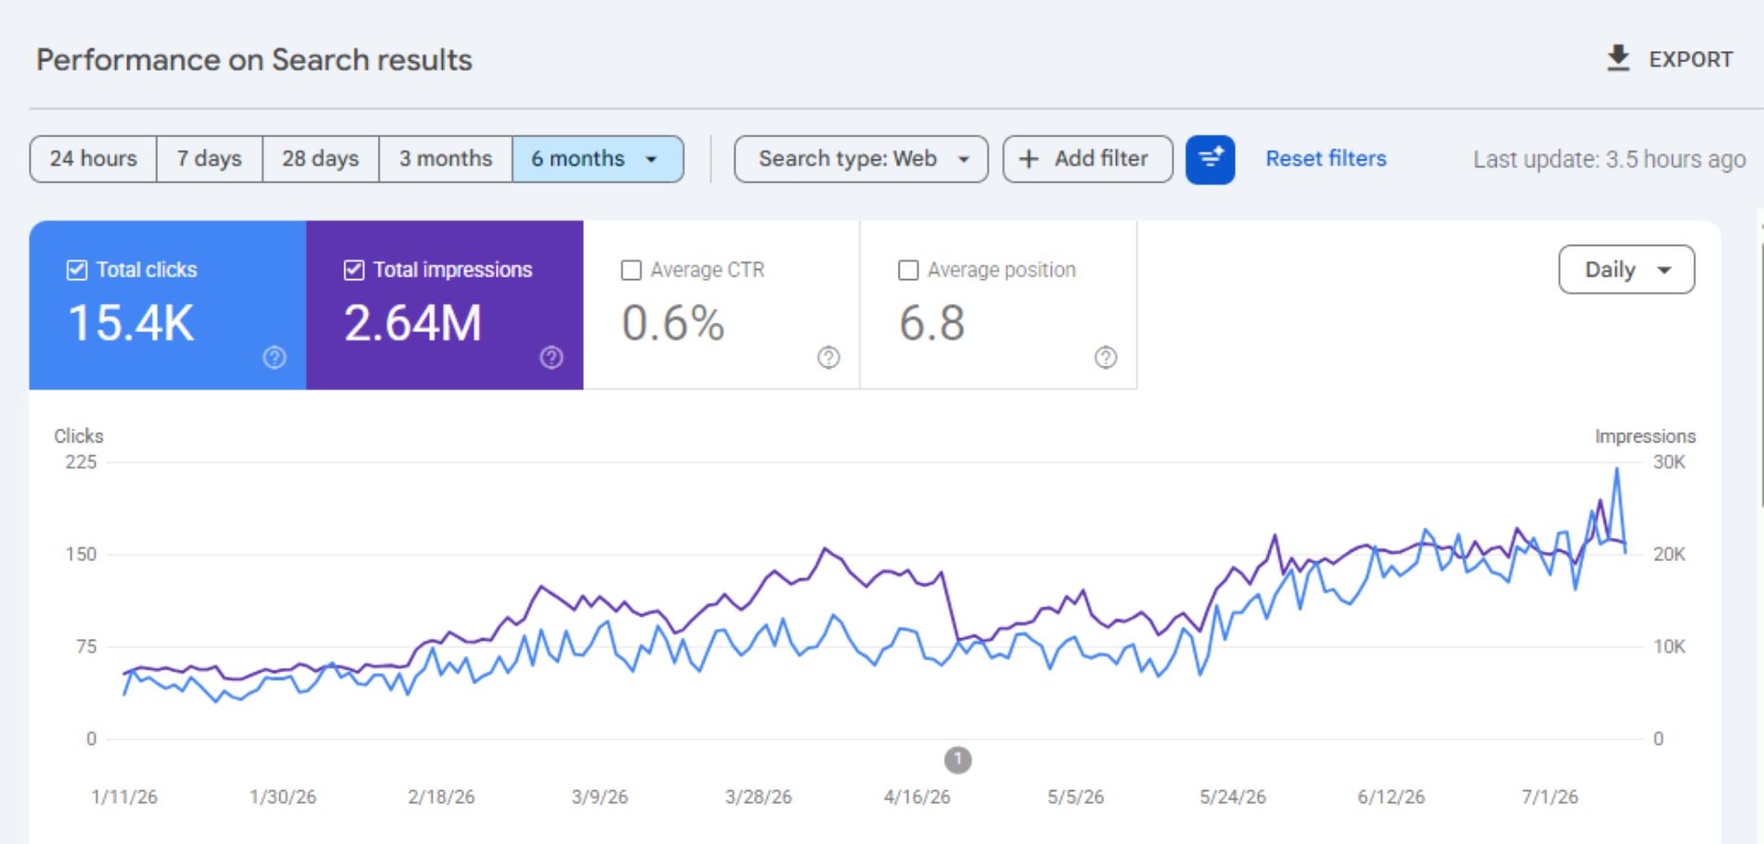
Task: Toggle the Total clicks checkbox
Action: click(77, 270)
